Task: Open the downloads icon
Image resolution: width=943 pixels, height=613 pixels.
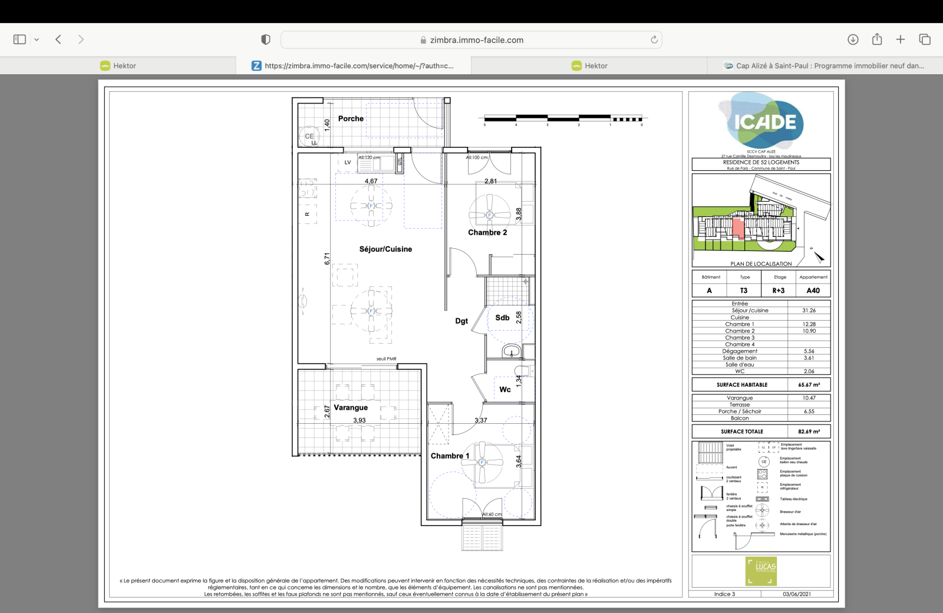Action: pos(853,39)
